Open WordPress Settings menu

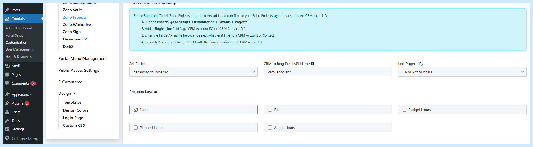tap(18, 129)
